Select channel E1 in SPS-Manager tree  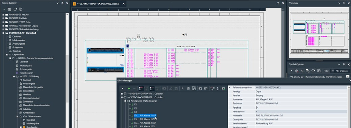(136, 104)
